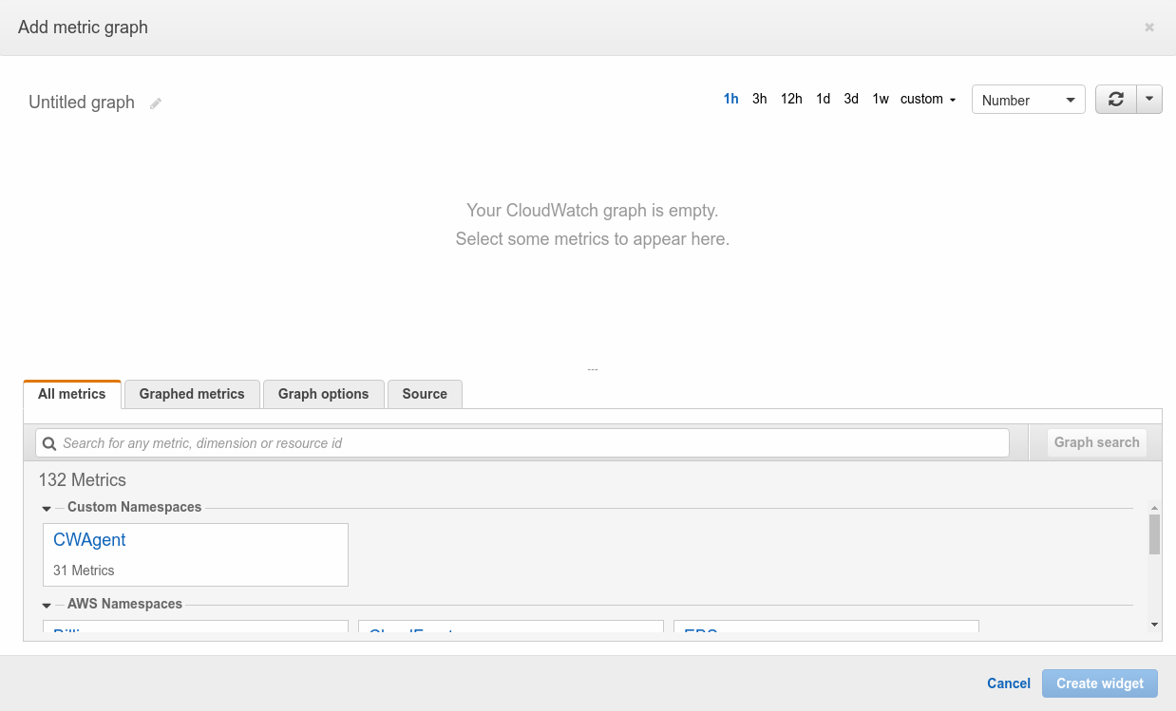Select the 1h time range
This screenshot has height=711, width=1176.
(731, 99)
